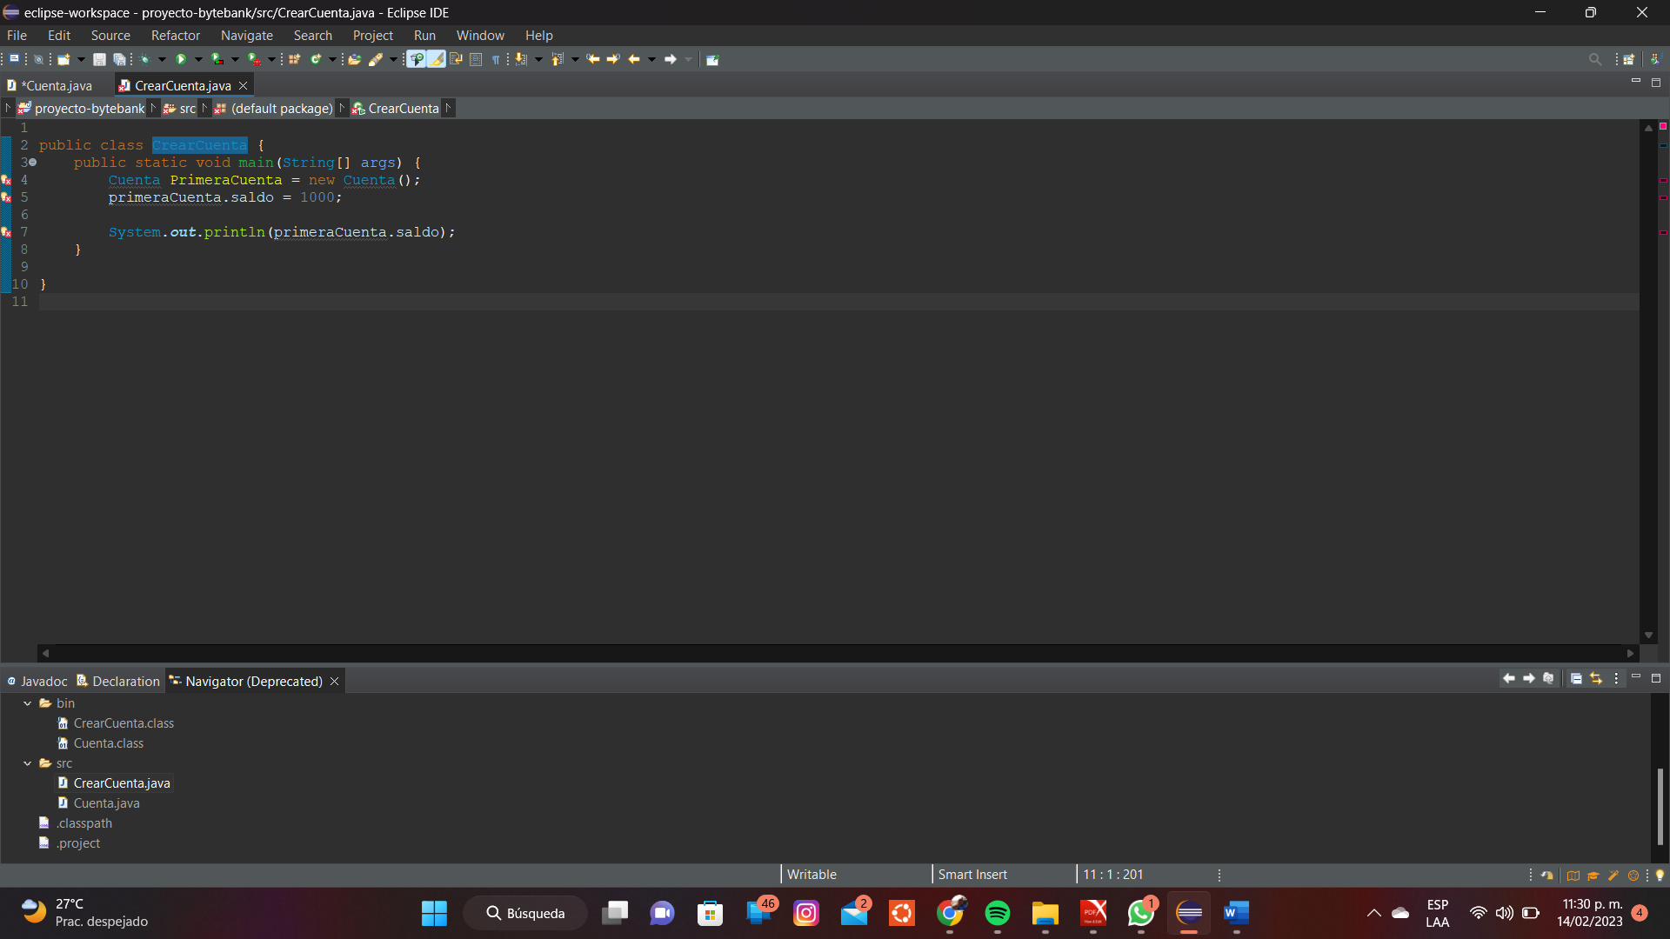Toggle Mark Occurrences highlighter
Viewport: 1670px width, 939px height.
(437, 59)
